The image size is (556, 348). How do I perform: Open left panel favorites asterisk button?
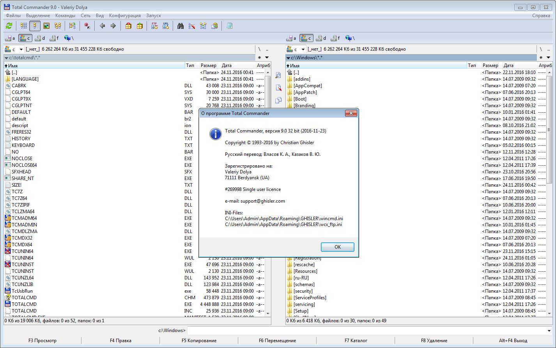pyautogui.click(x=259, y=58)
